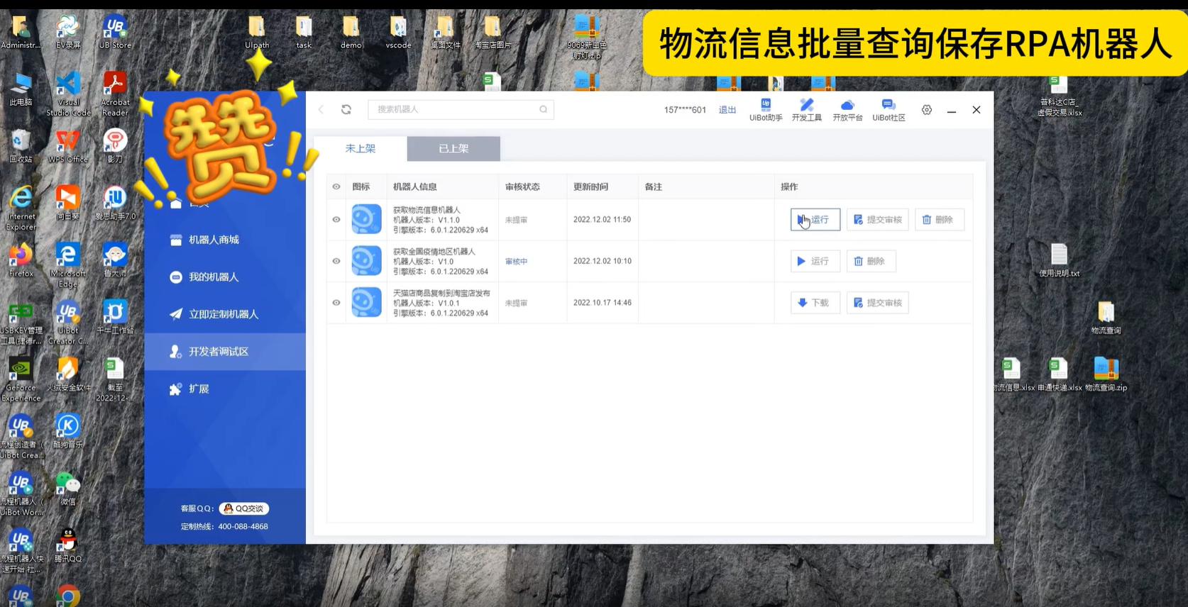Viewport: 1188px width, 607px height.
Task: Select GeForce Experience desktop icon
Action: point(21,380)
